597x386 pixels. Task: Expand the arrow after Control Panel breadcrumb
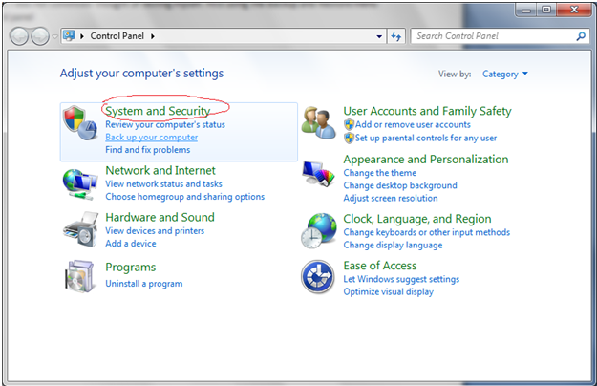(x=153, y=36)
